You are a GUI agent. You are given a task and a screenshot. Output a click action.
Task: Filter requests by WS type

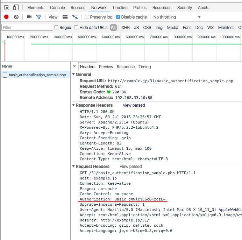click(x=211, y=28)
